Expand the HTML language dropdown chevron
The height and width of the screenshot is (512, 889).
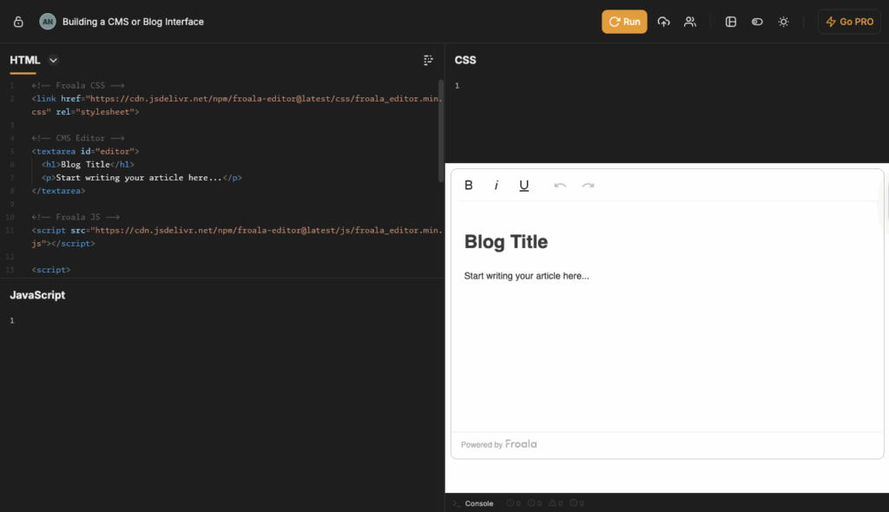pos(53,60)
